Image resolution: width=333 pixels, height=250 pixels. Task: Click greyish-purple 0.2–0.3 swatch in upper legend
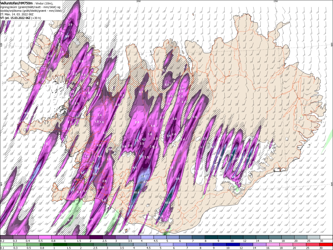7,237
